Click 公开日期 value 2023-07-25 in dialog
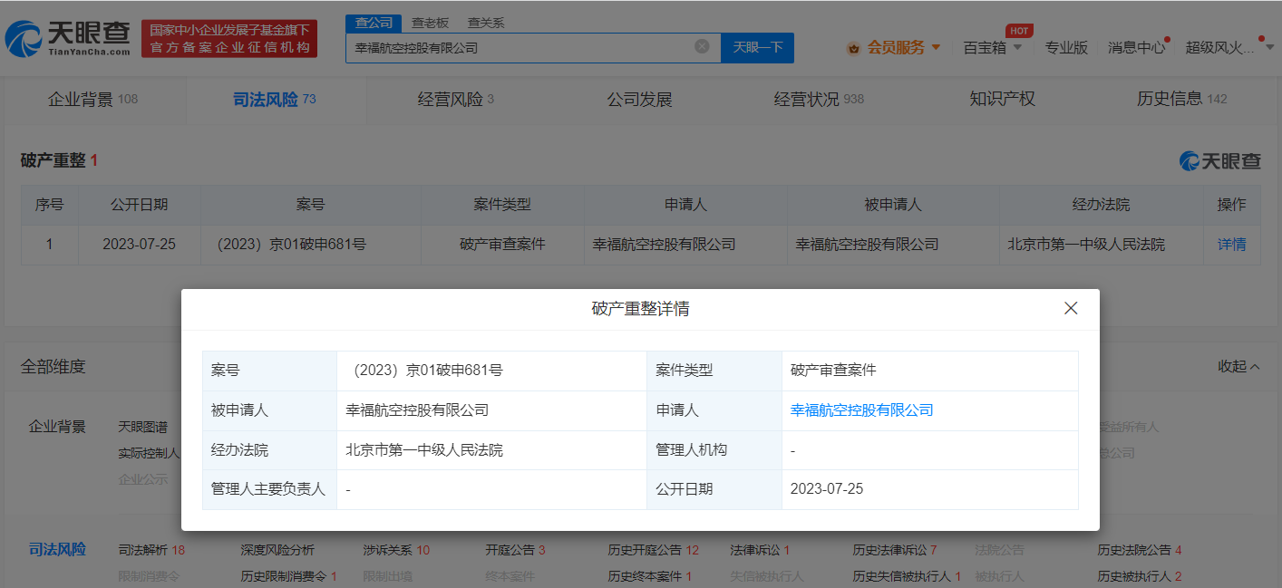The image size is (1282, 588). [827, 489]
